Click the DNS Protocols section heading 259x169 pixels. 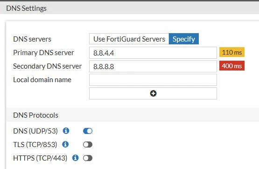click(35, 115)
